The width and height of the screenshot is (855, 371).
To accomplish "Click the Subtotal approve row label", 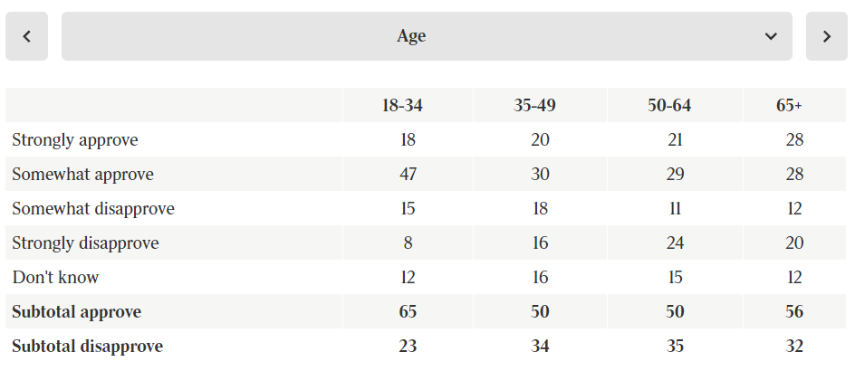I will tap(77, 312).
